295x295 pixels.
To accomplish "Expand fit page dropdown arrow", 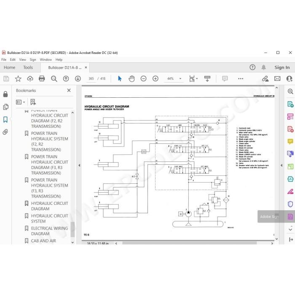I will (x=197, y=78).
